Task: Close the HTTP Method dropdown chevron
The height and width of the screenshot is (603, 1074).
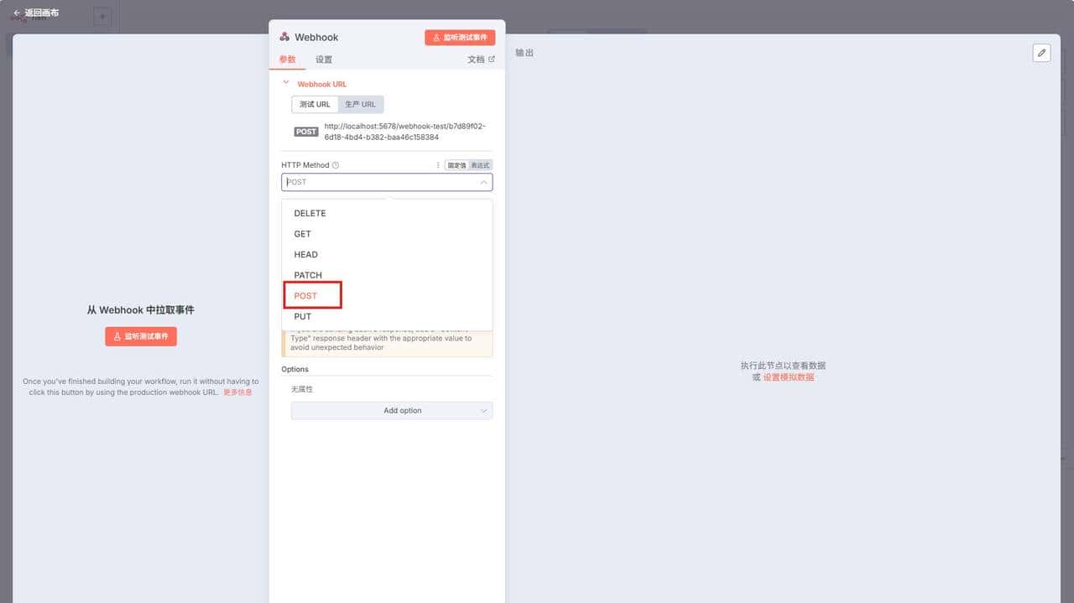Action: [486, 182]
